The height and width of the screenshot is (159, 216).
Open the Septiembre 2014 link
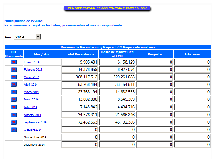[x=35, y=122]
